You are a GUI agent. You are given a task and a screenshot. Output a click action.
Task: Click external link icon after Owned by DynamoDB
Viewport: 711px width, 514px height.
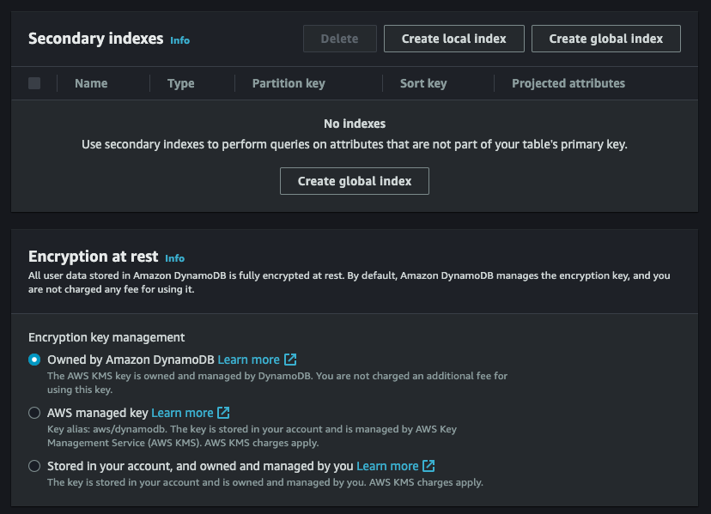click(x=290, y=360)
